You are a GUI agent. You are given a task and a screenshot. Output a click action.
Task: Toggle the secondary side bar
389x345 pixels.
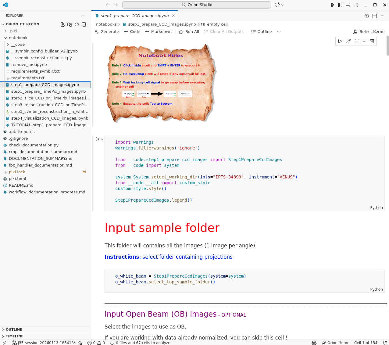pyautogui.click(x=356, y=5)
